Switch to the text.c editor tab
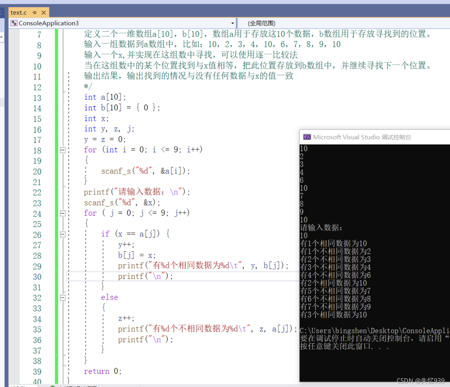The height and width of the screenshot is (387, 450). (18, 13)
